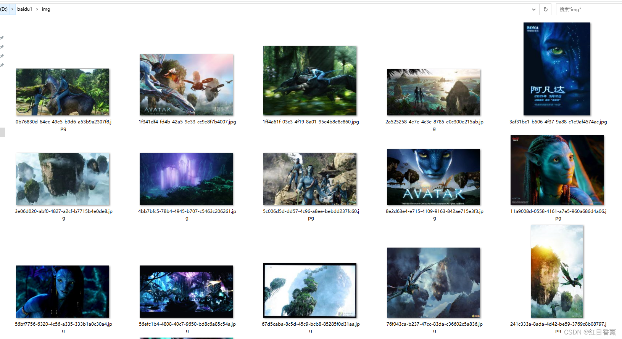The width and height of the screenshot is (622, 339).
Task: Click filename 56efc1b4-4808-40c7-9650-bd8c6a85c54a.jpg
Action: 187,327
